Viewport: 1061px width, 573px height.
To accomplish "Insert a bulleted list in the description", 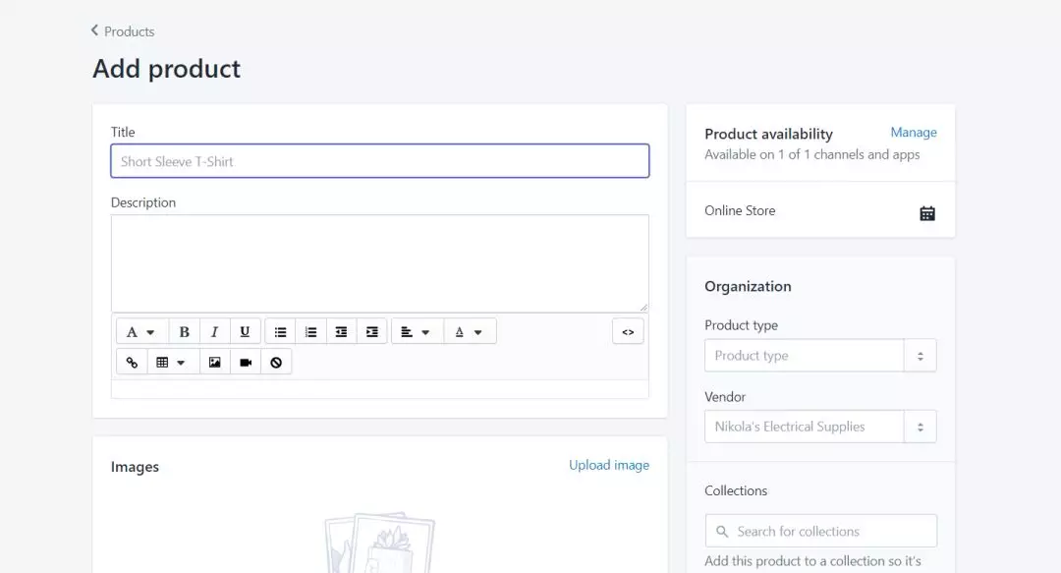I will (x=281, y=331).
